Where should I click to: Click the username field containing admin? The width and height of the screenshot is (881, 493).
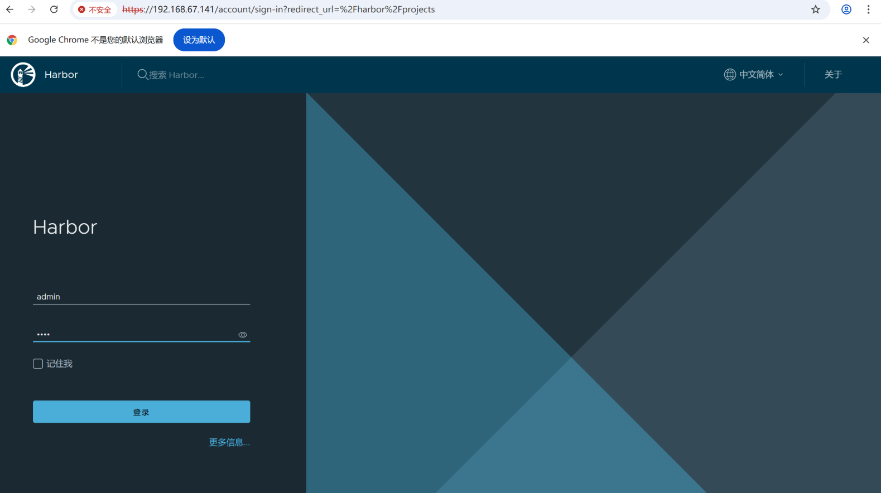tap(141, 297)
